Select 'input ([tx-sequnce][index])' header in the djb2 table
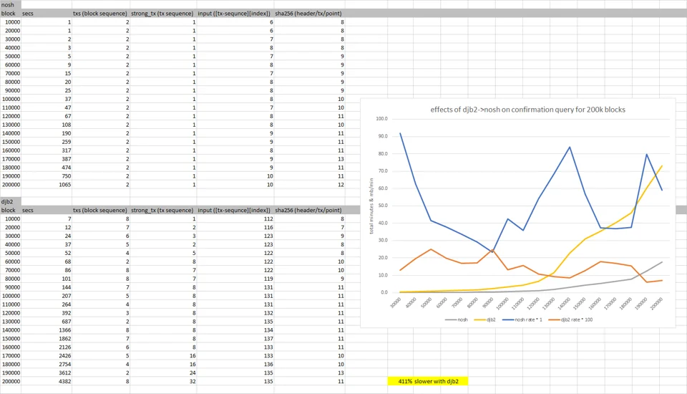Viewport: 687px width, 394px height. coord(235,210)
